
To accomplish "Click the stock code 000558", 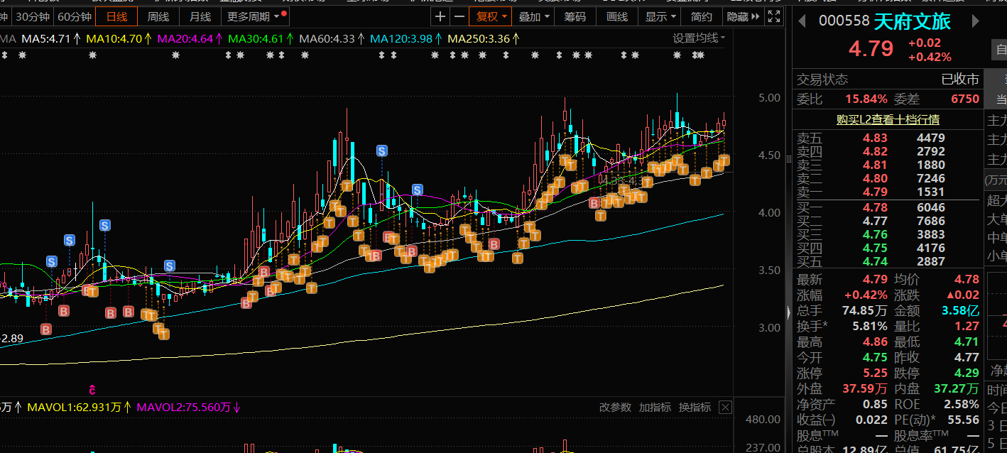I will (844, 21).
